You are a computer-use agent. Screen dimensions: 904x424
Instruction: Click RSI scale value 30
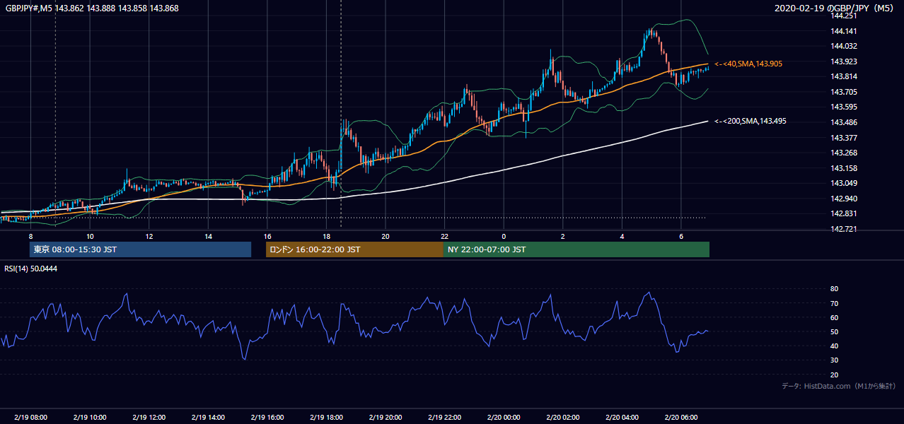tap(834, 360)
